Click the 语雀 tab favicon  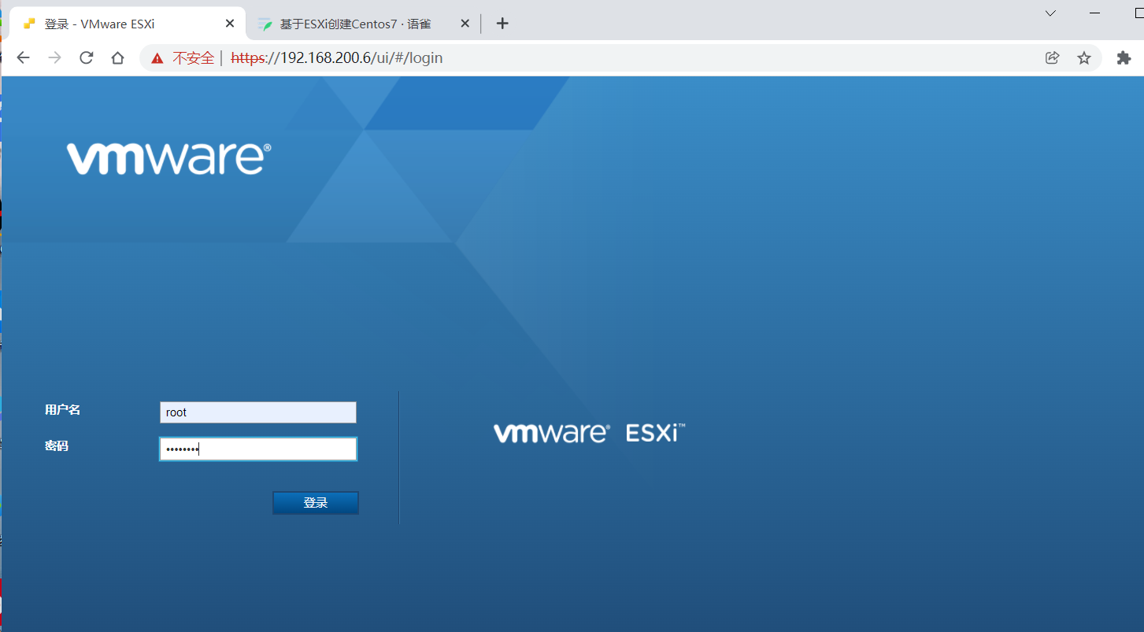click(265, 24)
